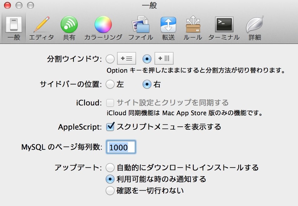The image size is (298, 206).
Task: Click the MySQL のページ毎列数 label
Action: (62, 147)
